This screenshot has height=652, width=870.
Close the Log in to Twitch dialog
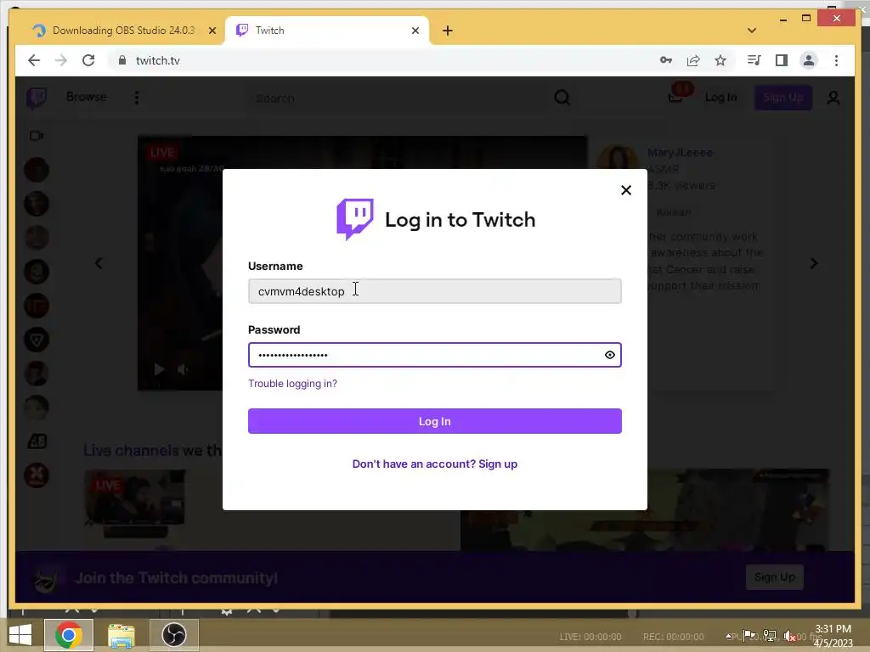coord(626,190)
